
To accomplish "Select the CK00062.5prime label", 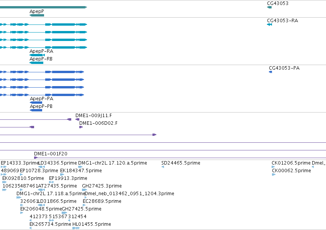I will pos(292,171).
